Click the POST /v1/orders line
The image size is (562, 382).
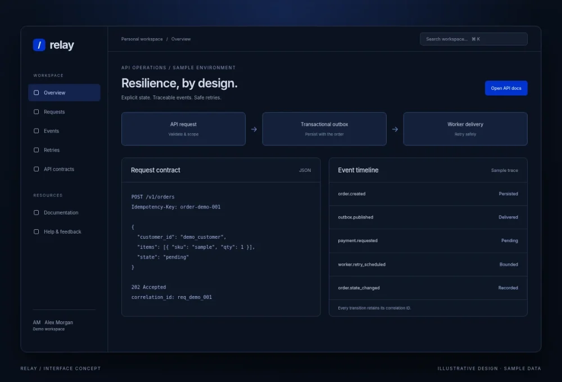(x=153, y=197)
